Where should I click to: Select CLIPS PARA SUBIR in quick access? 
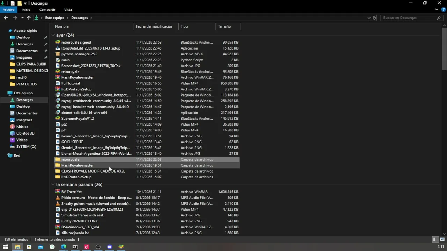pos(31,64)
